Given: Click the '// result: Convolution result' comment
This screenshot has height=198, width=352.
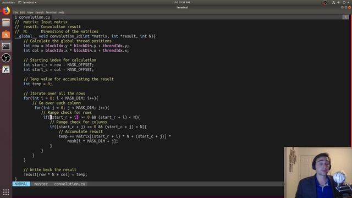Looking at the screenshot, I should [x=48, y=27].
